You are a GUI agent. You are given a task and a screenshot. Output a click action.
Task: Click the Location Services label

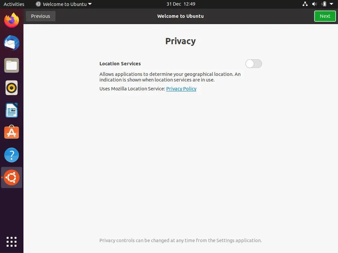coord(120,64)
